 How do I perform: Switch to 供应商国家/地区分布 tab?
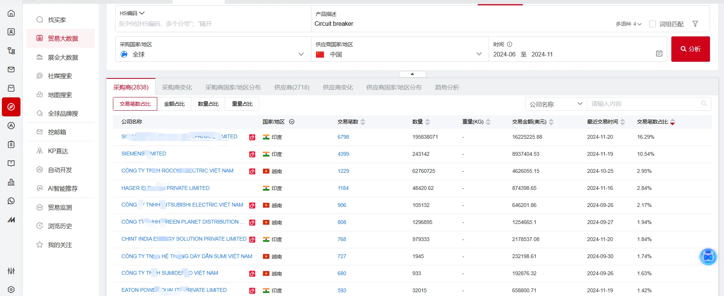[x=394, y=87]
